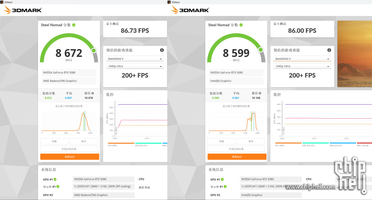The width and height of the screenshot is (372, 200).
Task: Click the desert landscape thumbnail image
Action: [x=354, y=54]
